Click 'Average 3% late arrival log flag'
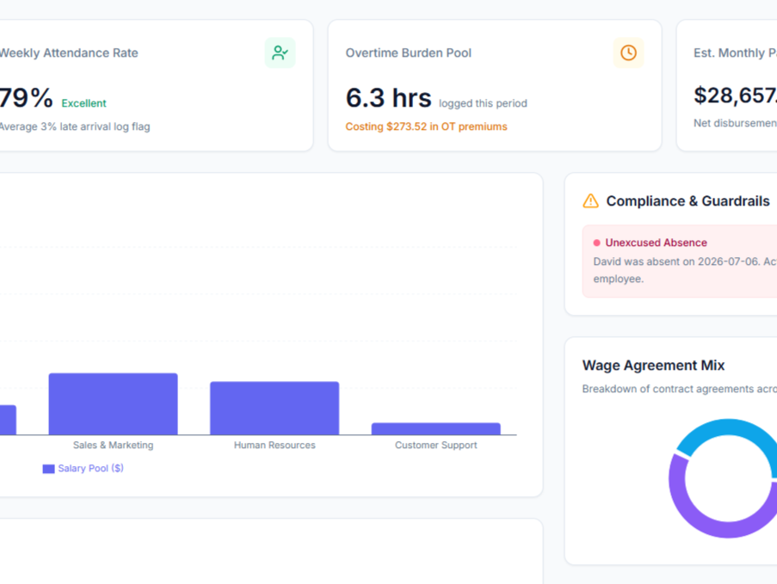Viewport: 777px width, 584px height. (x=75, y=126)
